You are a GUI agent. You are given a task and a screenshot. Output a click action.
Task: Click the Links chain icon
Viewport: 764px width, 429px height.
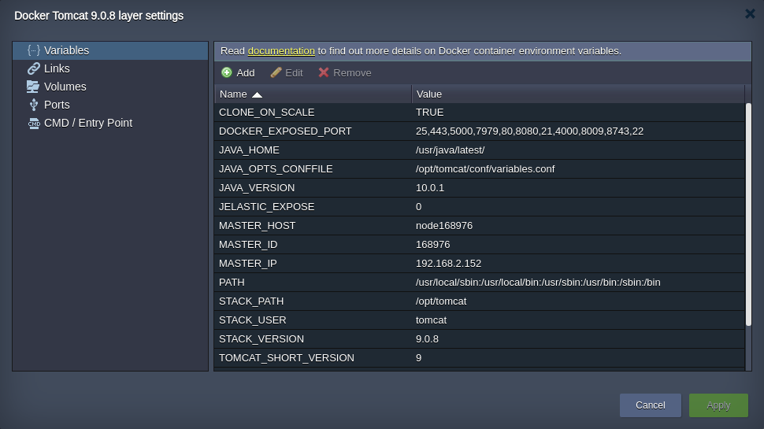(x=33, y=68)
